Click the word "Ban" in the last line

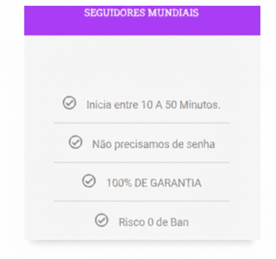pyautogui.click(x=179, y=222)
